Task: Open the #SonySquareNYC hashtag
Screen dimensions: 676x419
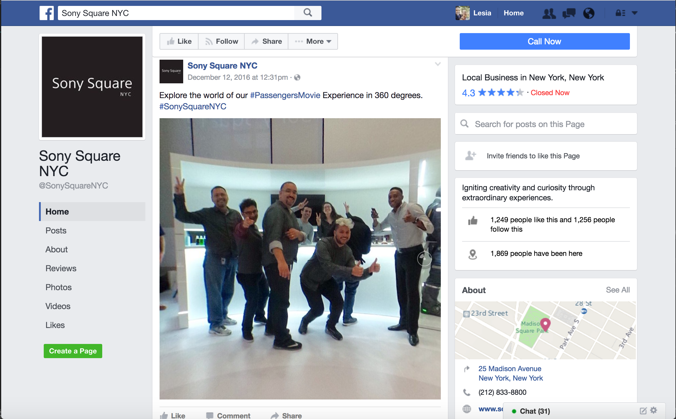Action: pyautogui.click(x=193, y=106)
